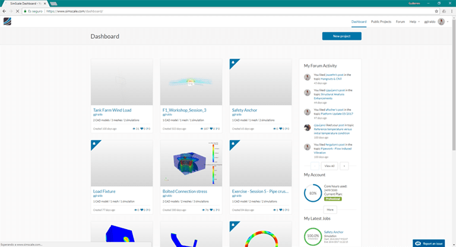The height and width of the screenshot is (247, 456).
Task: Open F1_Workshop_Session_3 preview thumbnail
Action: [x=191, y=82]
